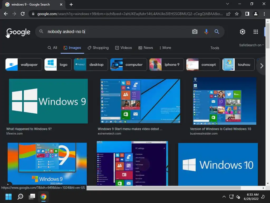
Task: Click muted volume tray icon
Action: pyautogui.click(x=238, y=197)
